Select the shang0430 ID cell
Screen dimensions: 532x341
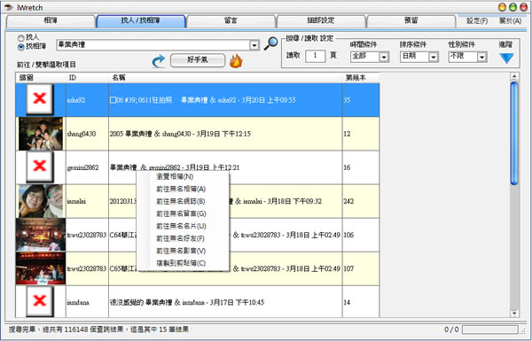point(87,134)
